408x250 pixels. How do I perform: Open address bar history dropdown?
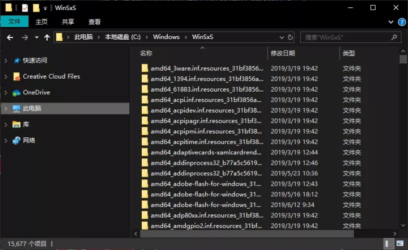coord(282,37)
